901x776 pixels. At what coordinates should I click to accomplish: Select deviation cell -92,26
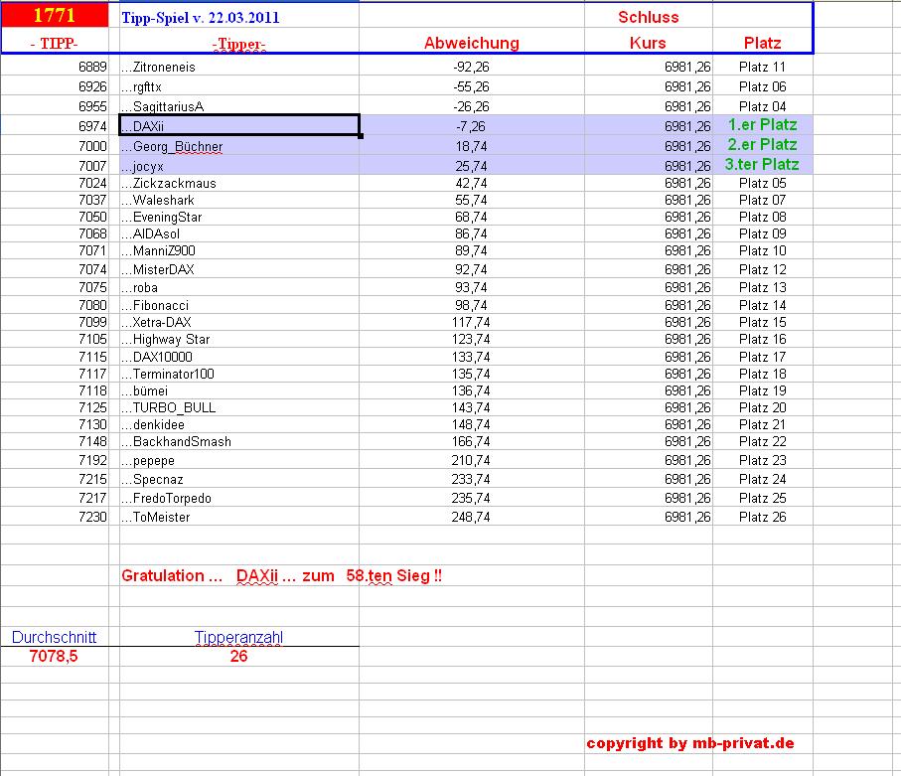coord(472,67)
